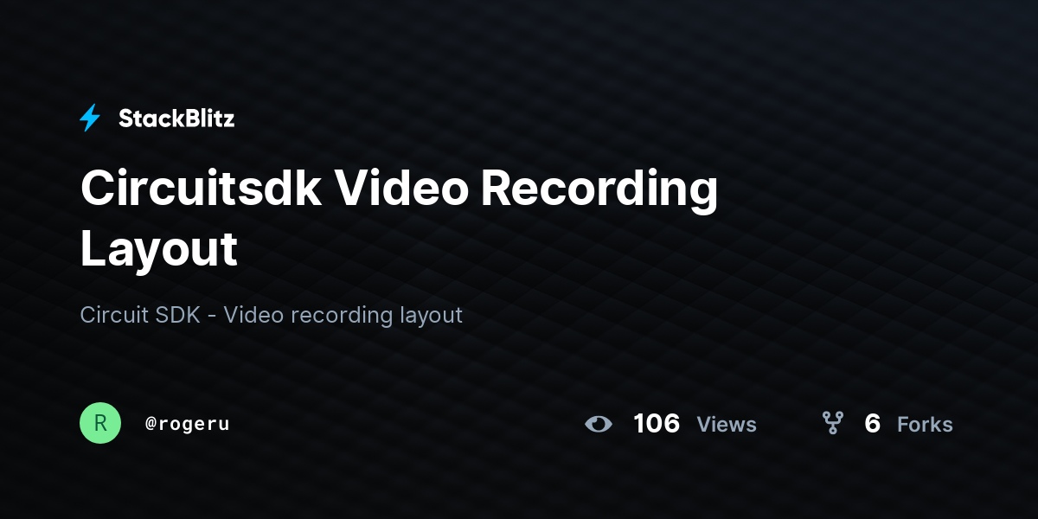1038x519 pixels.
Task: Click the word Layout in the title
Action: point(158,249)
